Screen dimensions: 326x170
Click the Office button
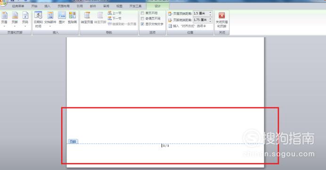3,2
